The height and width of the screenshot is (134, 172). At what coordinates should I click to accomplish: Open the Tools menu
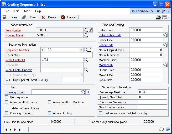(x=27, y=11)
